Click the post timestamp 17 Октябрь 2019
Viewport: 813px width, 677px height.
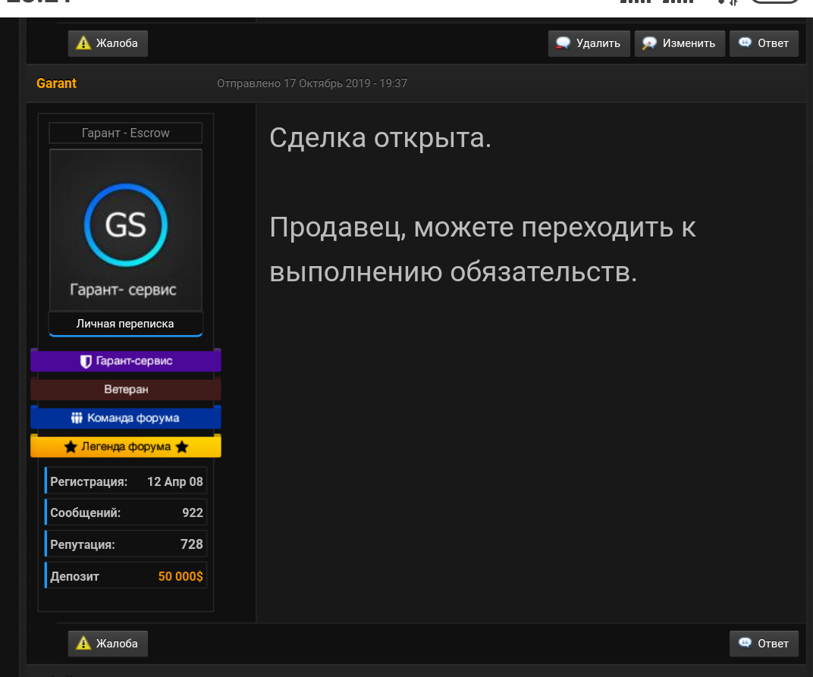coord(312,83)
